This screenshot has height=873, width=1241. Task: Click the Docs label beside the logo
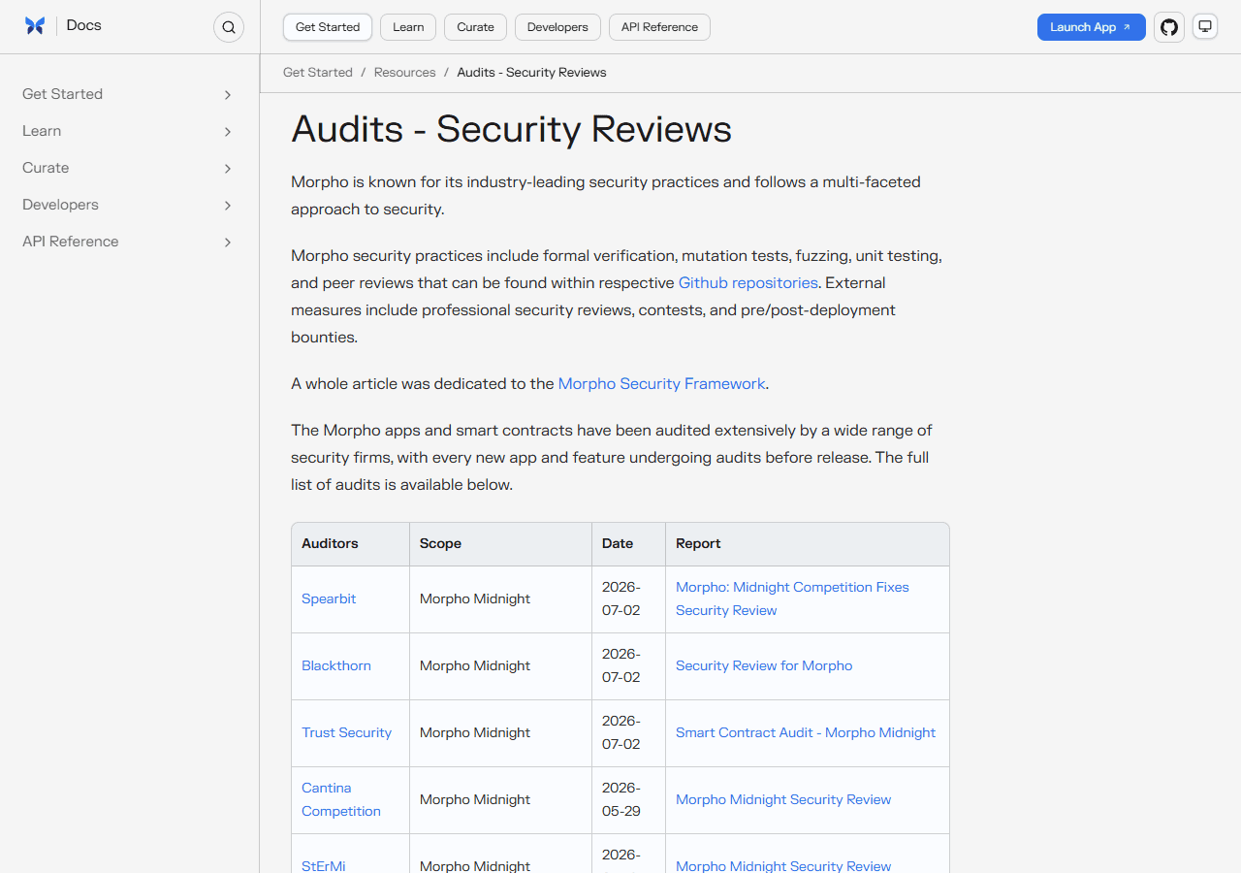[x=84, y=25]
